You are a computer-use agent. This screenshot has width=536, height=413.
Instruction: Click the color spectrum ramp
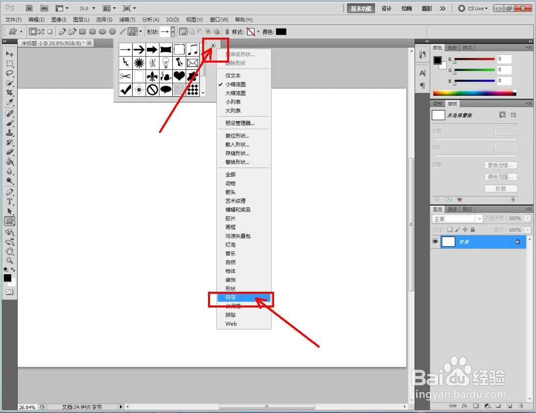click(474, 92)
